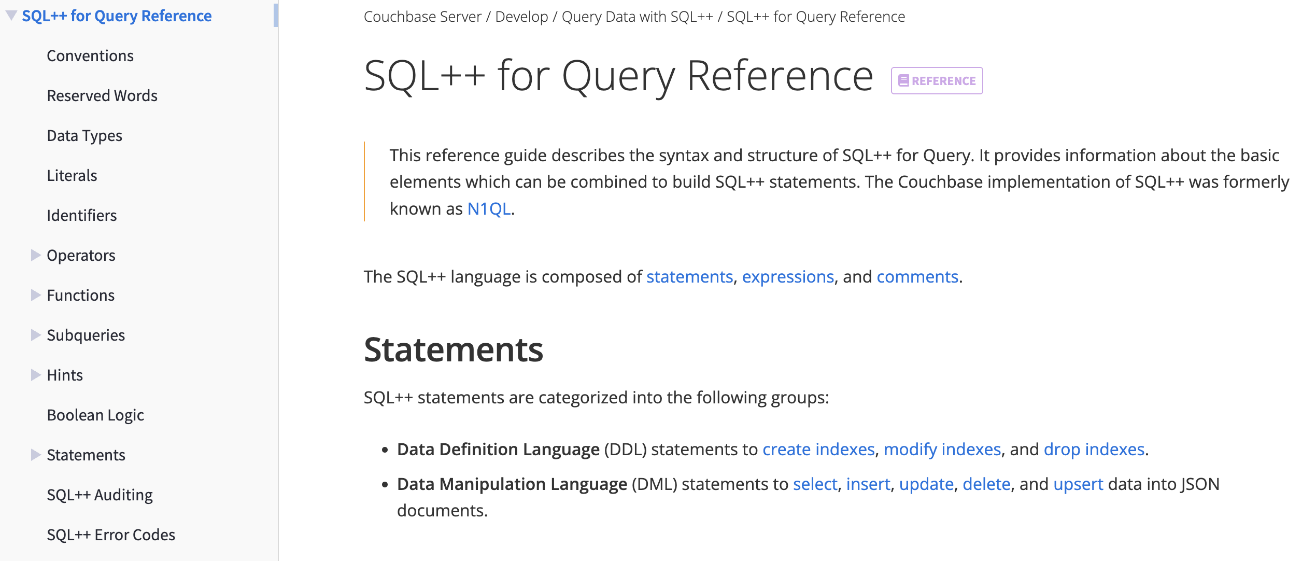Open the select statement link
This screenshot has width=1302, height=561.
pos(815,484)
